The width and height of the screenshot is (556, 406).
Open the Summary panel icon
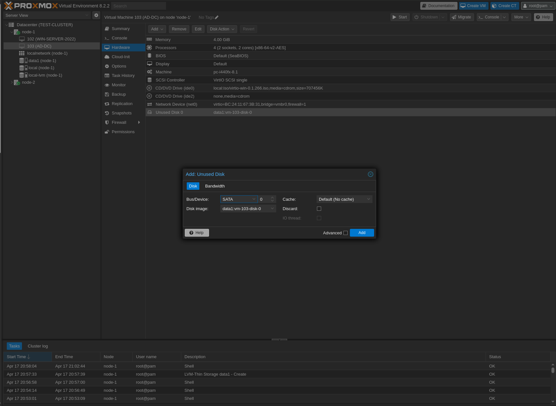pyautogui.click(x=107, y=28)
